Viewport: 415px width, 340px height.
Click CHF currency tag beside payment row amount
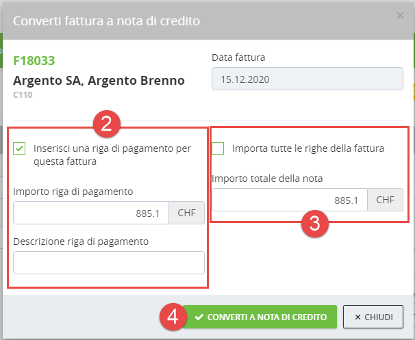(186, 214)
